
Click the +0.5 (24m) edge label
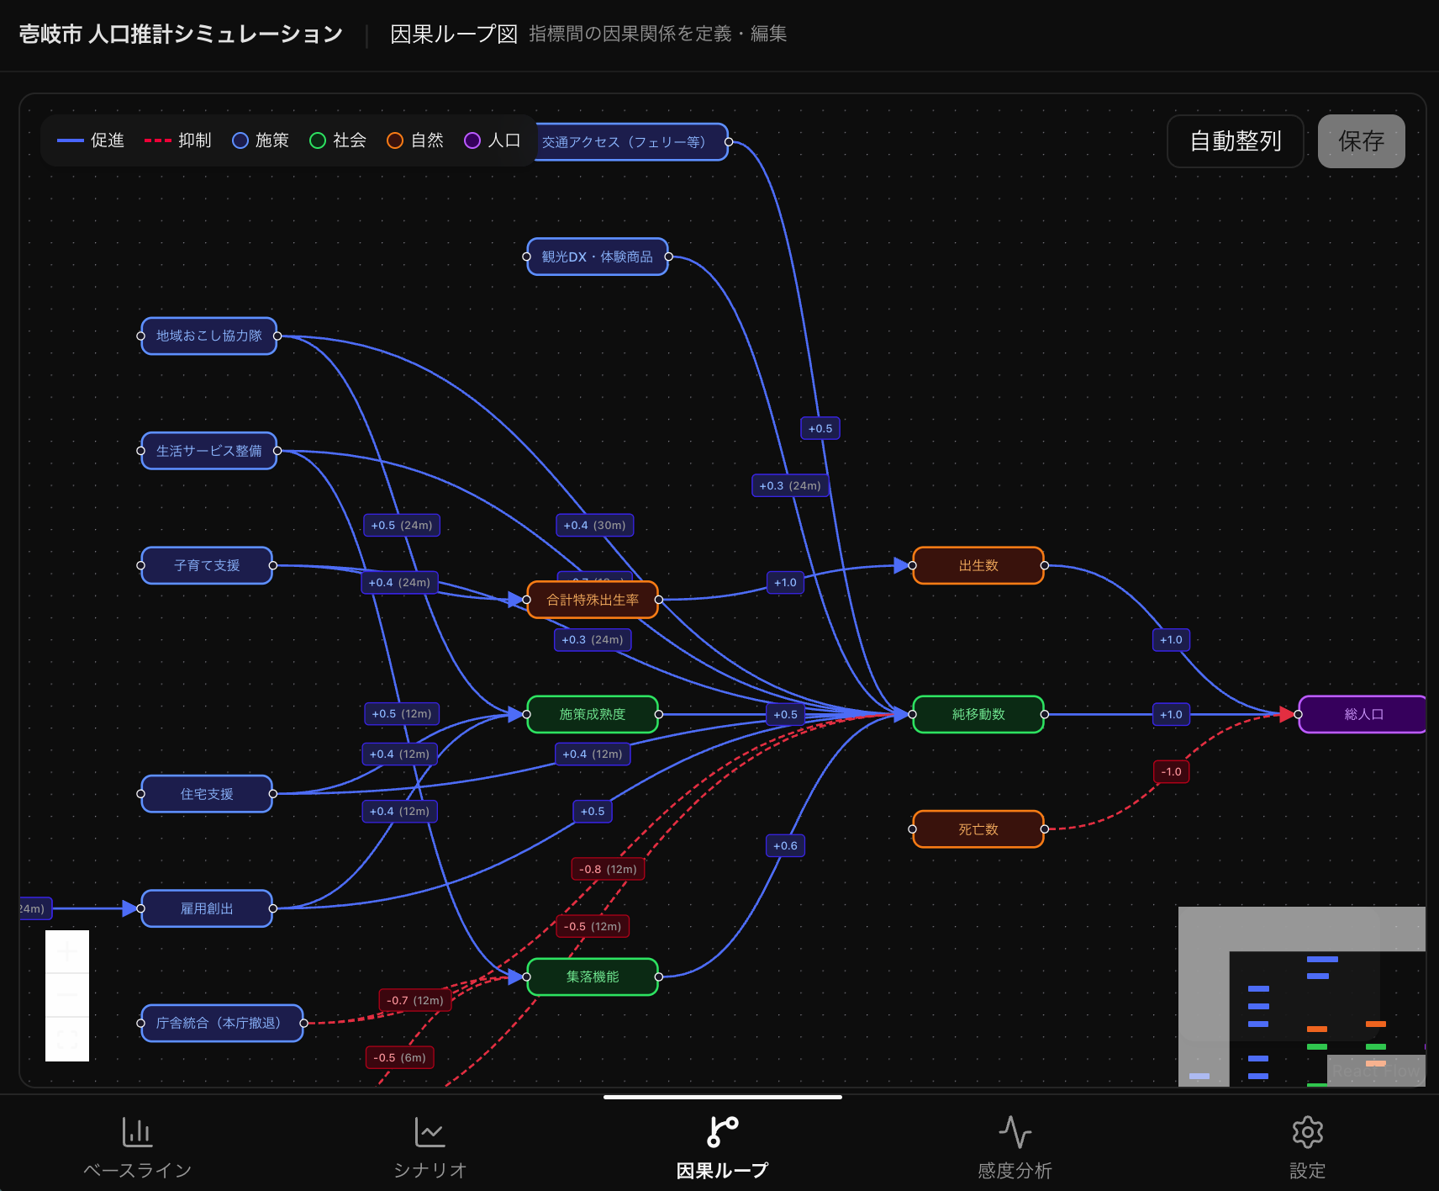click(402, 525)
